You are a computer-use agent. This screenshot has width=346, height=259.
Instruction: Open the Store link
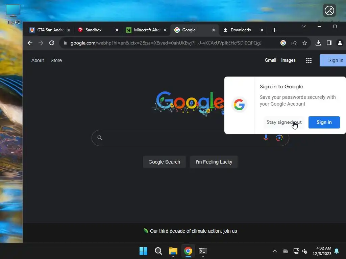56,60
